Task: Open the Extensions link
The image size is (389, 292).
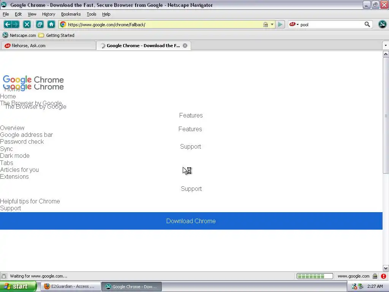Action: click(x=14, y=177)
